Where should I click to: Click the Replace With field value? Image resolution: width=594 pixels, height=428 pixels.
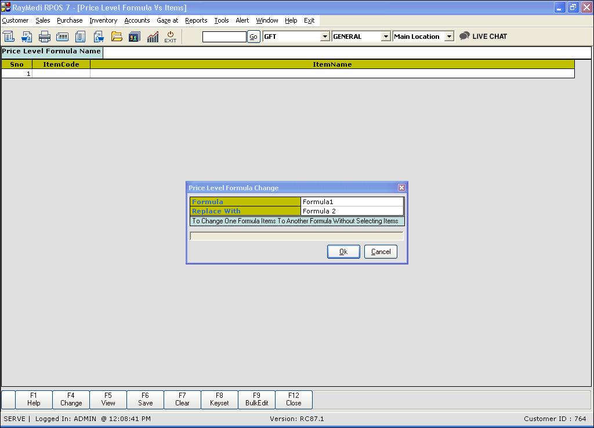352,211
